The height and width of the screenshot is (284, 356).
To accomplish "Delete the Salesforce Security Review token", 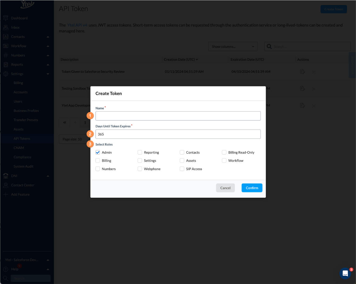I will coord(314,72).
